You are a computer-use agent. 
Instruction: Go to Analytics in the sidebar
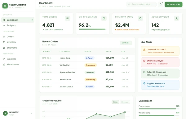tap(18, 25)
